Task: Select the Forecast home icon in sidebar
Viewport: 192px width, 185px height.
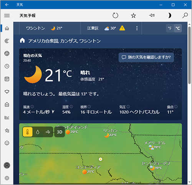Action: pyautogui.click(x=7, y=28)
